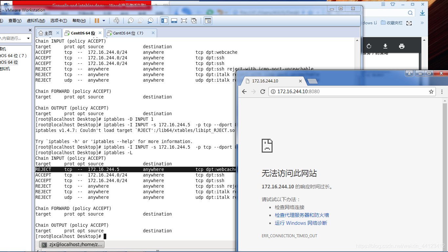Image resolution: width=448 pixels, height=252 pixels.
Task: Open the 查看(V) menu
Action: 15,21
